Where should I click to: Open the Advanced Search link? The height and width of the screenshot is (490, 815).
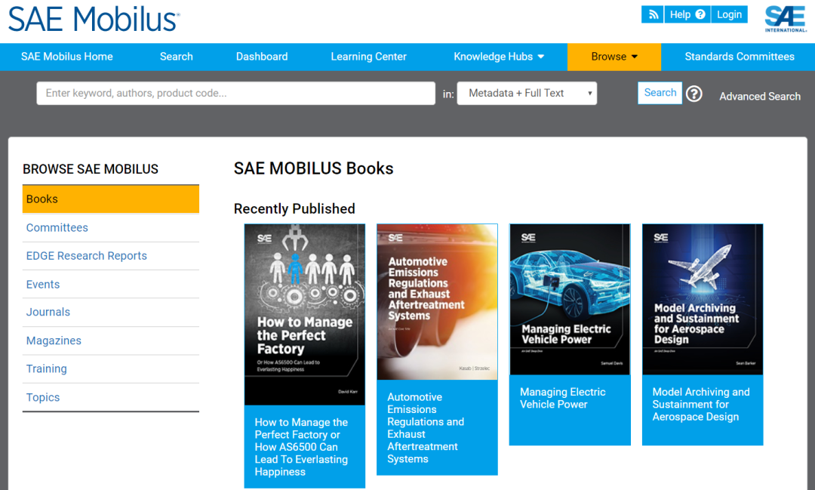pos(759,97)
